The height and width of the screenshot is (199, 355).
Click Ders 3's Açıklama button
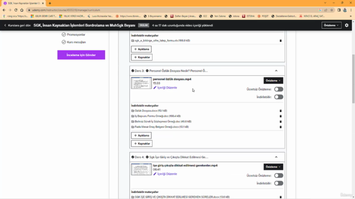point(141,135)
